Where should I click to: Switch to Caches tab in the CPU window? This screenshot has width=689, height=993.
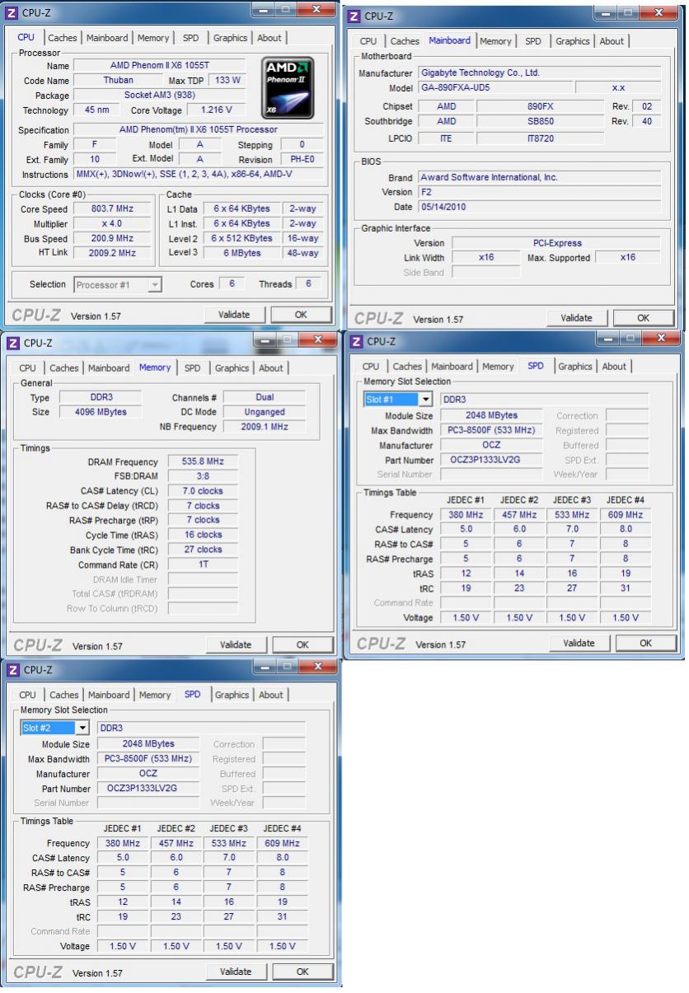(x=62, y=38)
